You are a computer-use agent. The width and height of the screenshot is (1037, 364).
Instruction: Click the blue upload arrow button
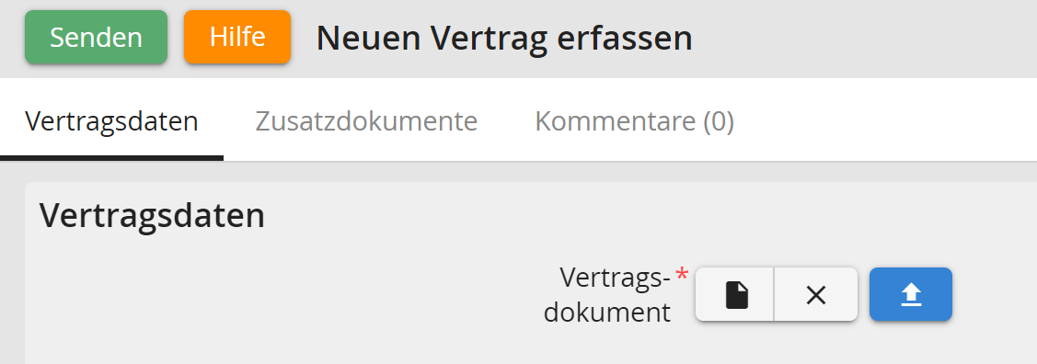click(x=911, y=295)
